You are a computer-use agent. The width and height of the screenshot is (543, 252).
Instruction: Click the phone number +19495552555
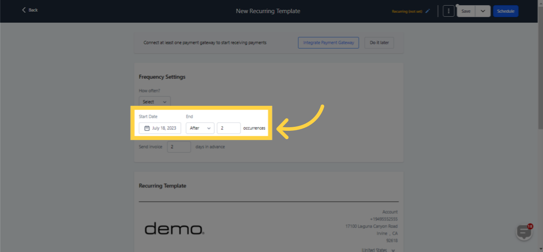[x=383, y=219]
